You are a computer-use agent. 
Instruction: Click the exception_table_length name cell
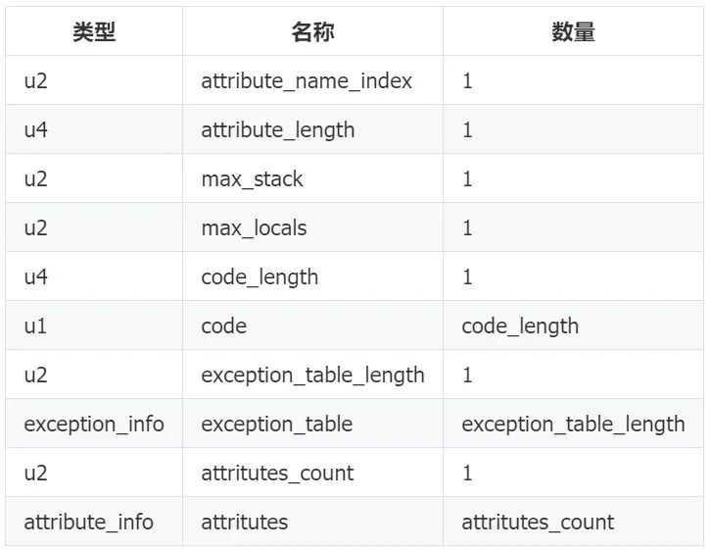tap(312, 375)
